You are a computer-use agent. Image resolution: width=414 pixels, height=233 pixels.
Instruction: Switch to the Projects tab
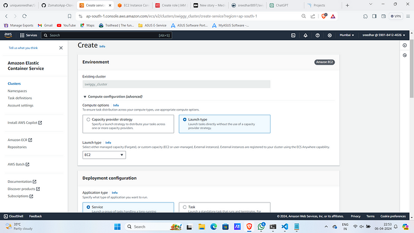pos(323,5)
